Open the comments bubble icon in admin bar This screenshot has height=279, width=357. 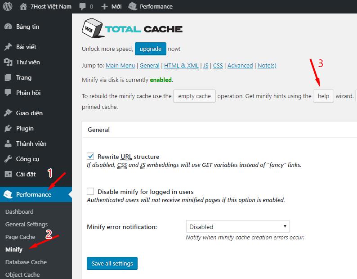(82, 6)
